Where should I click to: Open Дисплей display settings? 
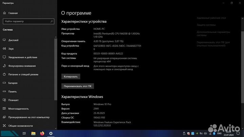pos(11,40)
